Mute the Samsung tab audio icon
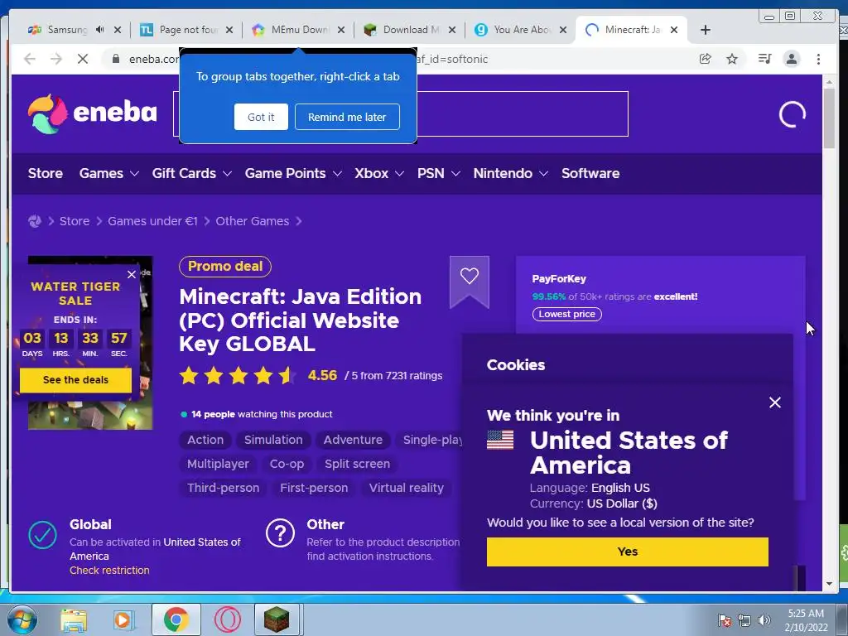This screenshot has height=636, width=848. pyautogui.click(x=99, y=30)
